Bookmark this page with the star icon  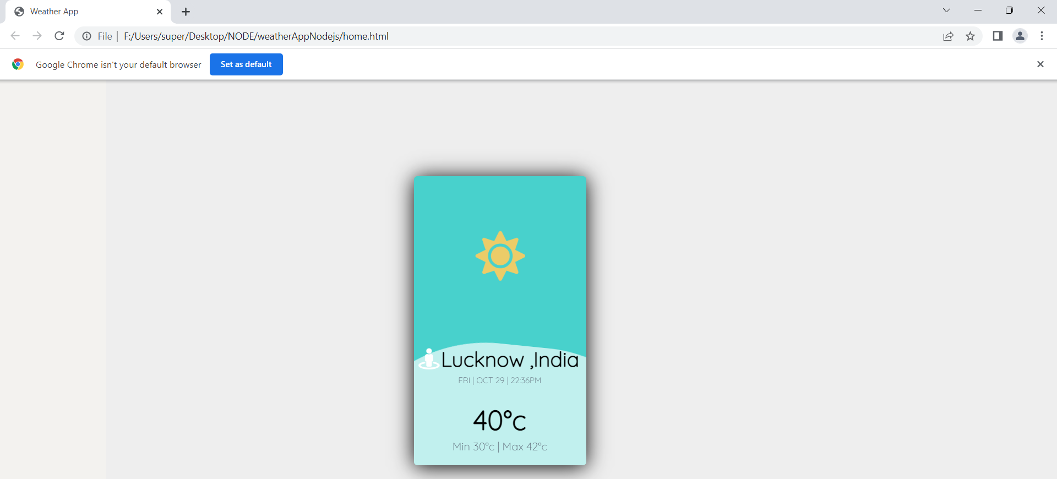point(970,36)
